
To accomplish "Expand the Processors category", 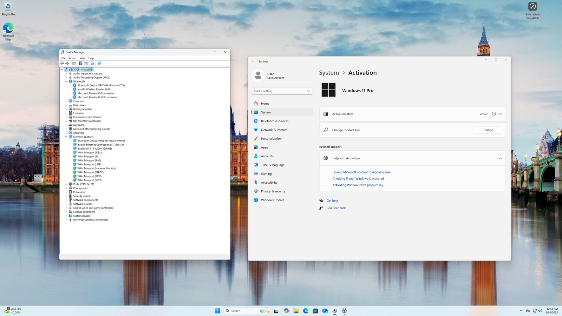I will [66, 192].
